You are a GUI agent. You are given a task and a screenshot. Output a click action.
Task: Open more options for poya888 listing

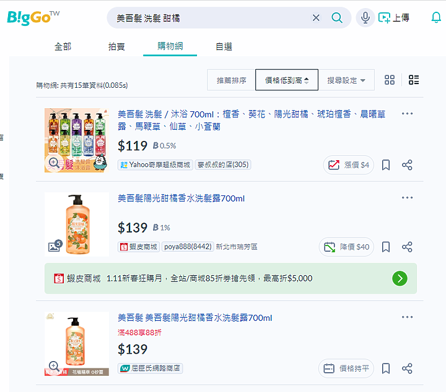407,198
